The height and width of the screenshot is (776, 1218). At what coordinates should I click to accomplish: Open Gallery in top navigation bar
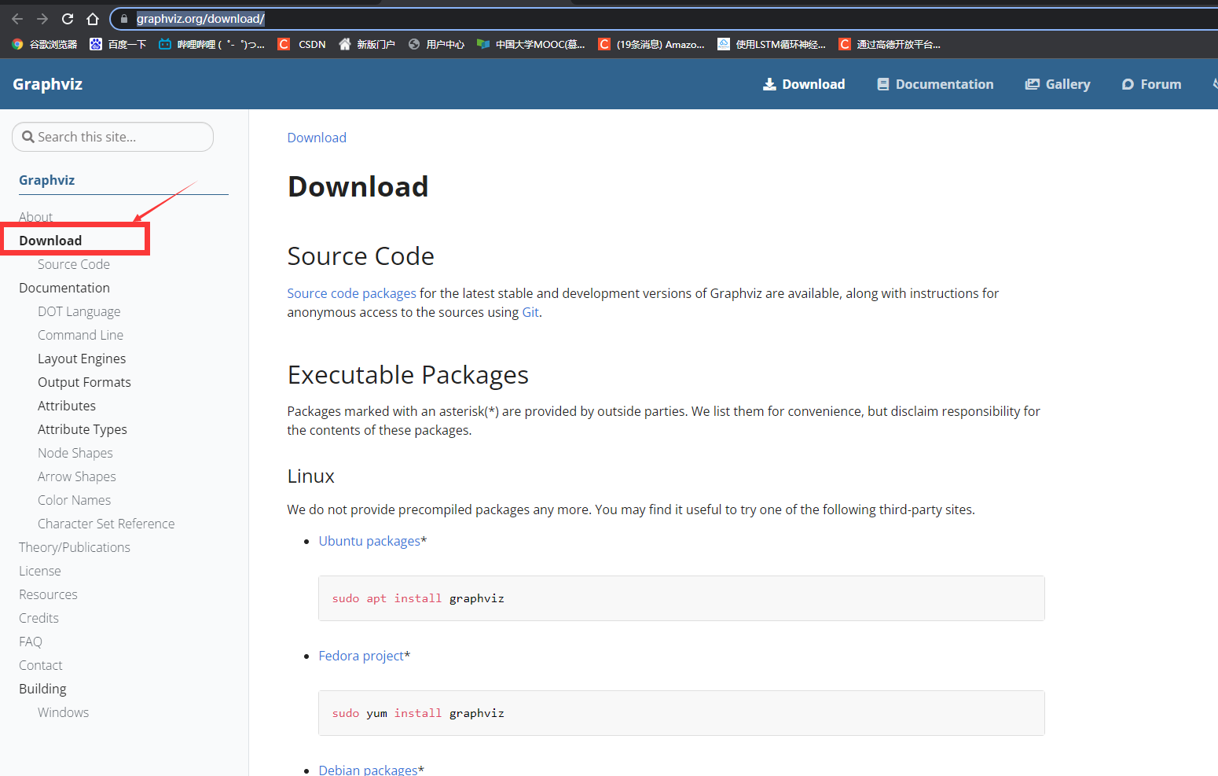tap(1058, 84)
